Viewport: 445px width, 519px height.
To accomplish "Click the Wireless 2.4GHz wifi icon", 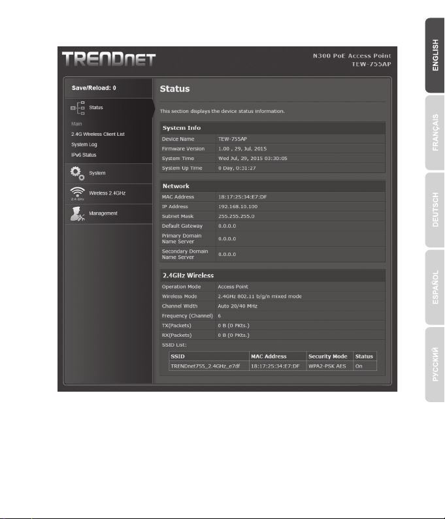I will (78, 193).
